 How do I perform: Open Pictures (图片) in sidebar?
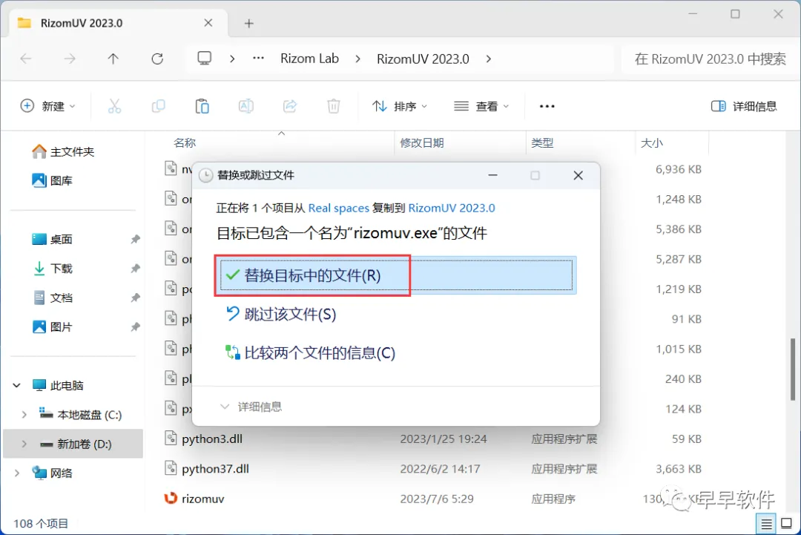[x=52, y=326]
